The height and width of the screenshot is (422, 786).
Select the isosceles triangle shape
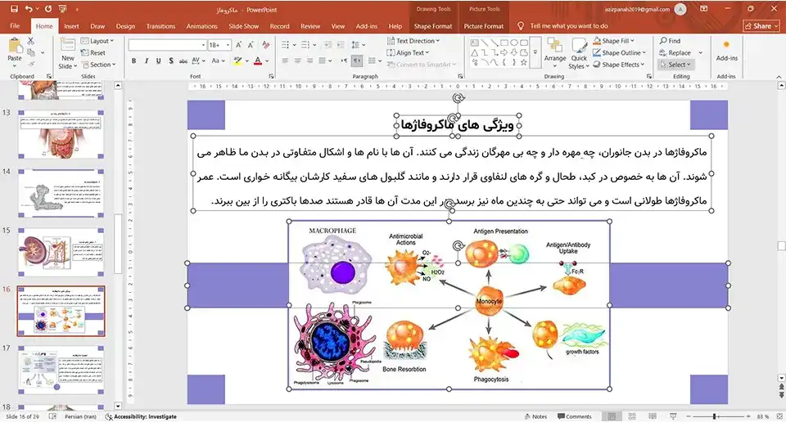tap(475, 52)
